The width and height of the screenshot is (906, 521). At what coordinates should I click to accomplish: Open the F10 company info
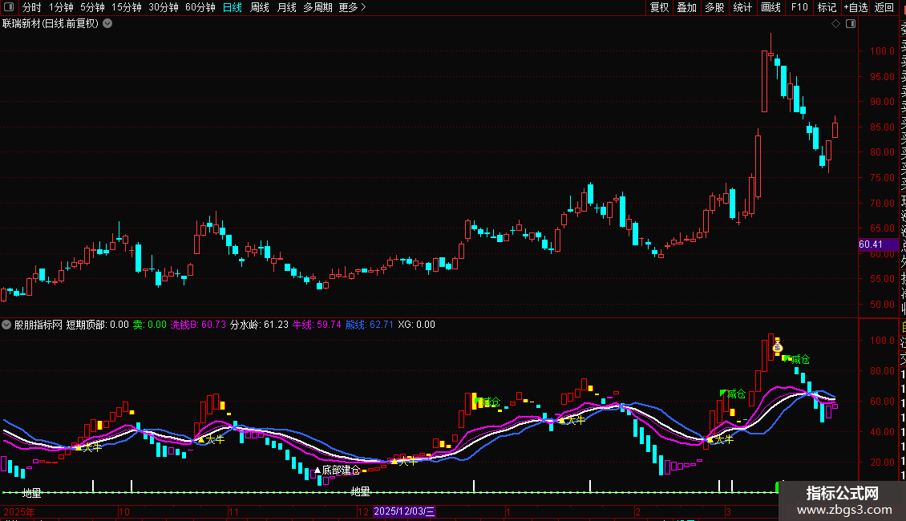click(x=799, y=7)
